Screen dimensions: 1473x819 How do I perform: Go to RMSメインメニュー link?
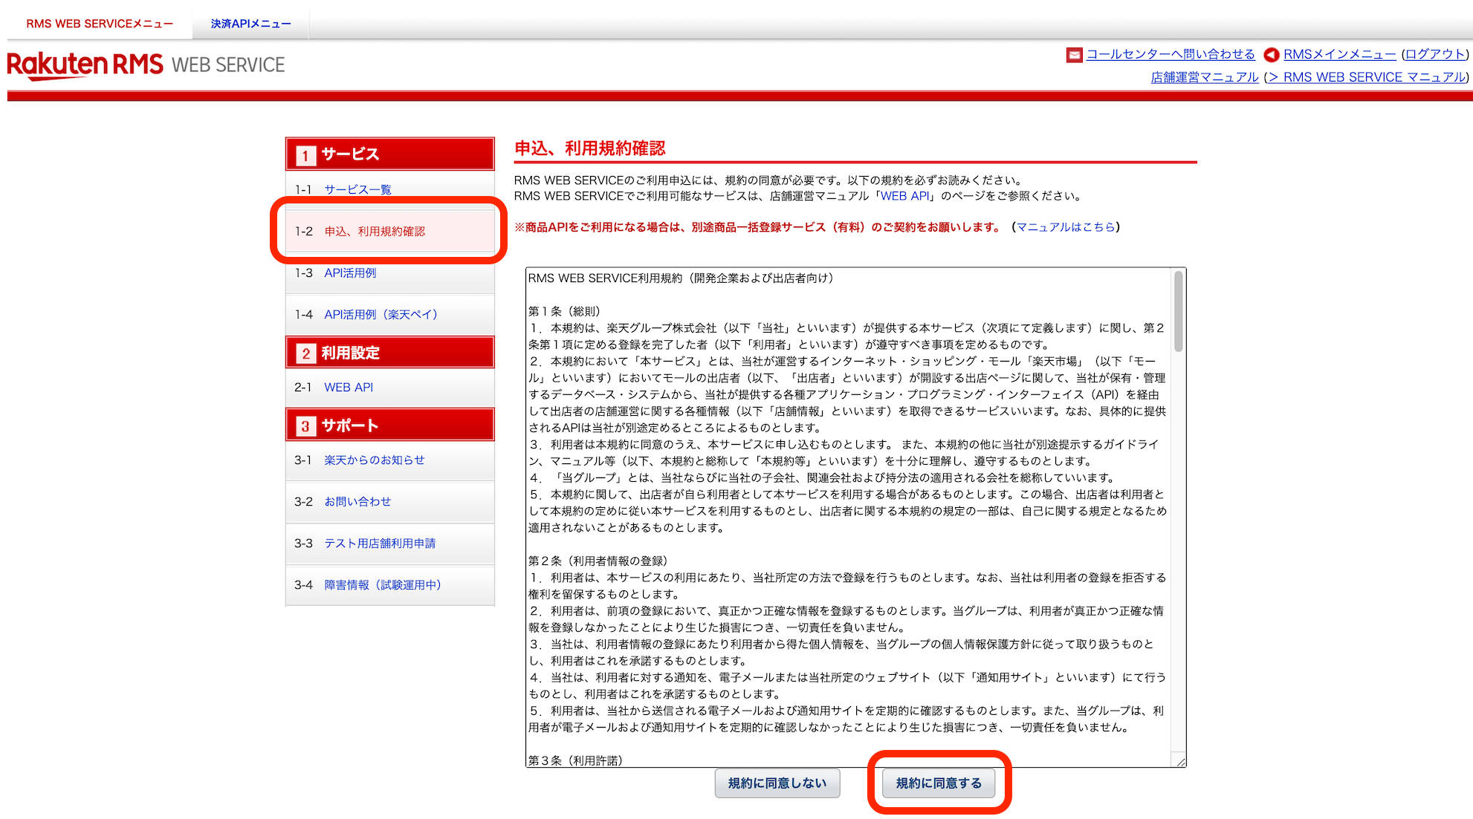point(1339,54)
